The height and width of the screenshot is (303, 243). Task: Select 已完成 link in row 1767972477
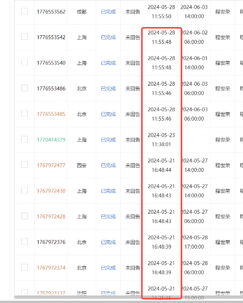108,165
